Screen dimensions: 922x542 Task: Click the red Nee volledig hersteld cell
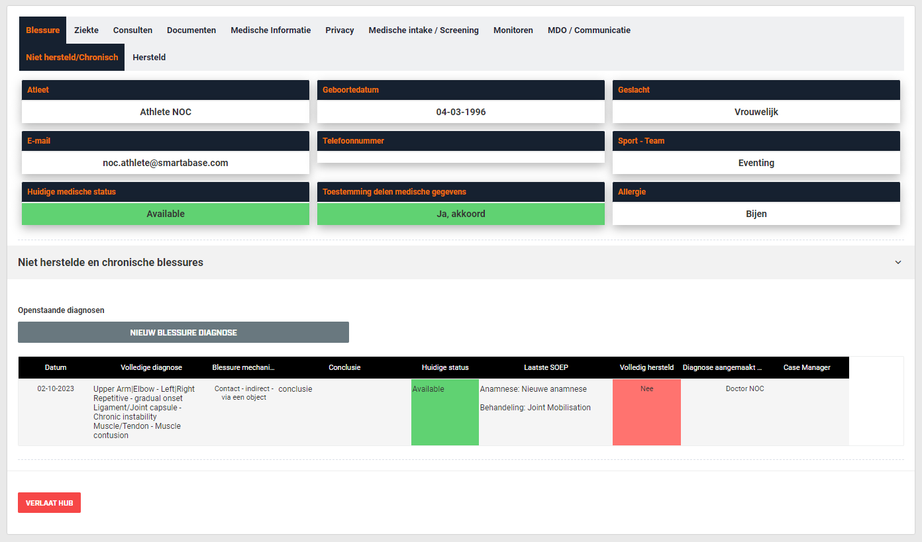coord(646,412)
